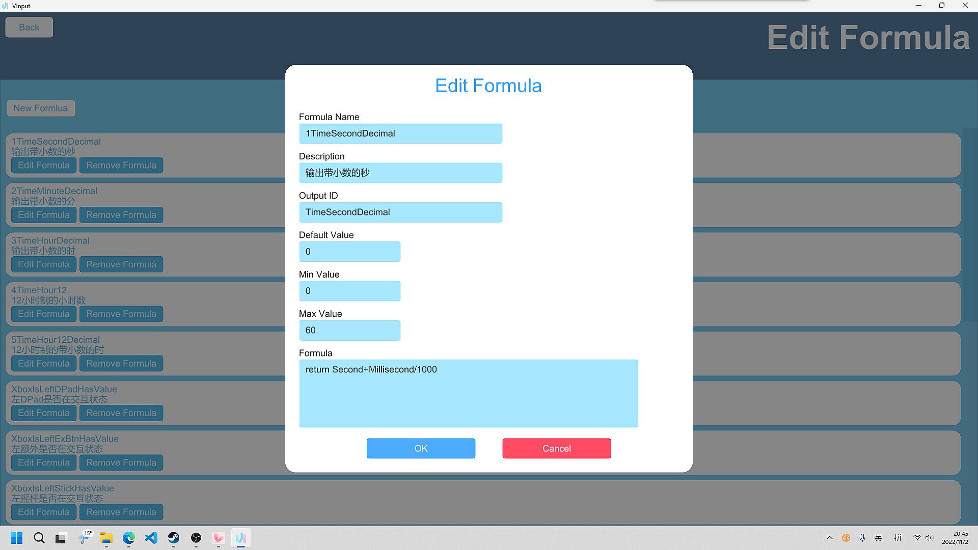The height and width of the screenshot is (550, 978).
Task: Open VInput app icon in taskbar
Action: click(241, 538)
